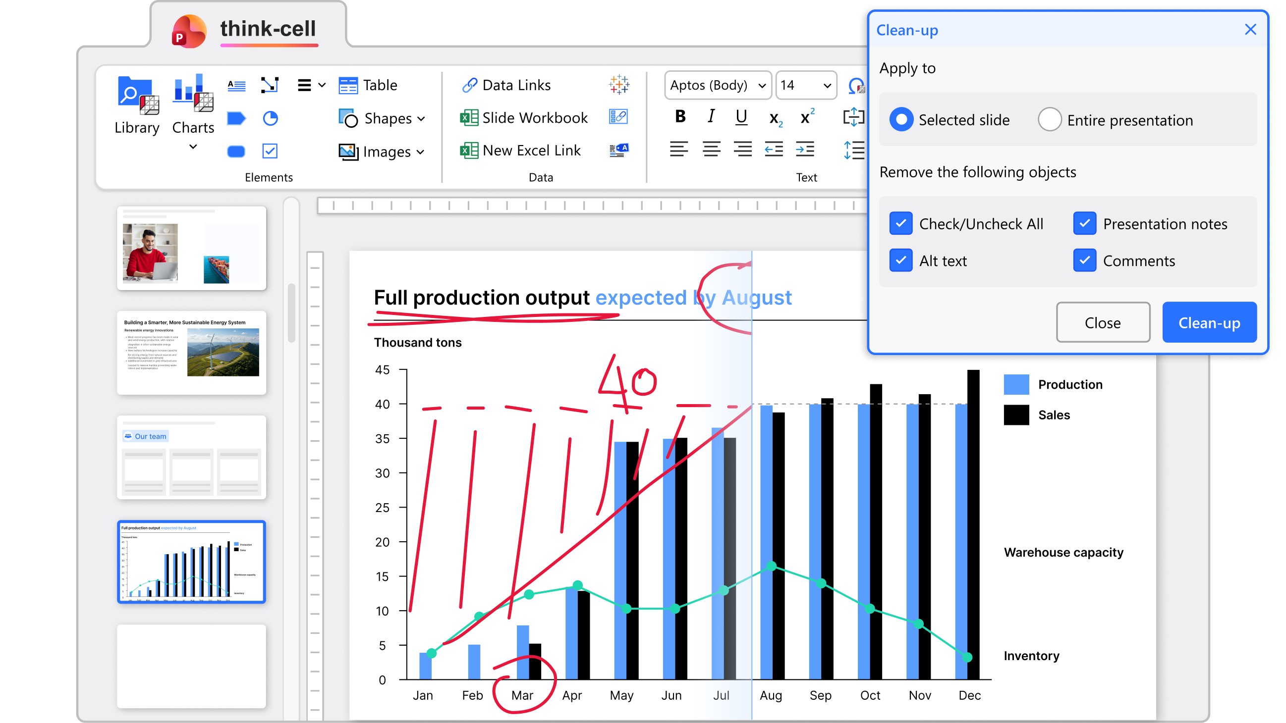Image resolution: width=1286 pixels, height=723 pixels.
Task: Select the Our team slide thumbnail
Action: coord(191,458)
